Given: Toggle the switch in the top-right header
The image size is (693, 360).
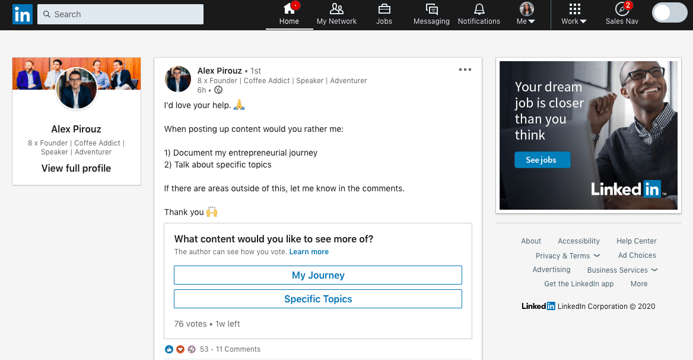Looking at the screenshot, I should [669, 13].
